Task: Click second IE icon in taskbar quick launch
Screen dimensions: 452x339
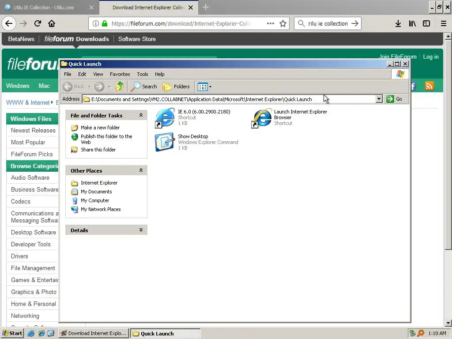Action: point(41,333)
